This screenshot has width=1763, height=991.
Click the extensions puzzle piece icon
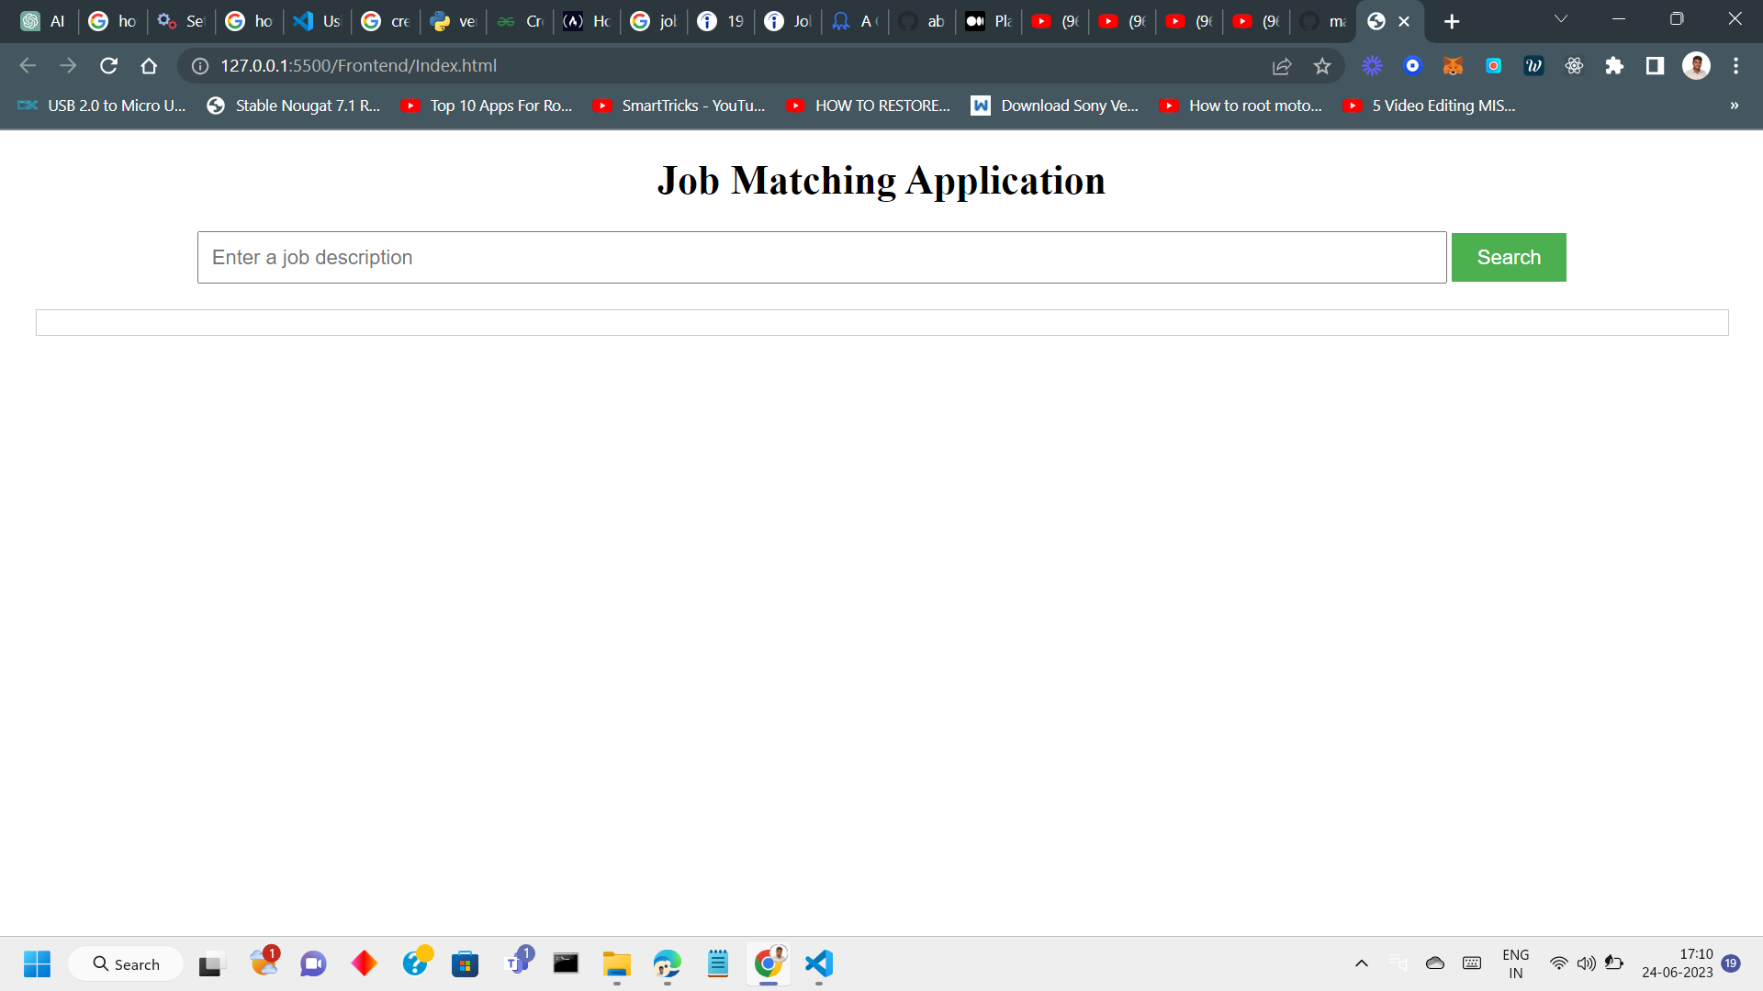(x=1614, y=65)
